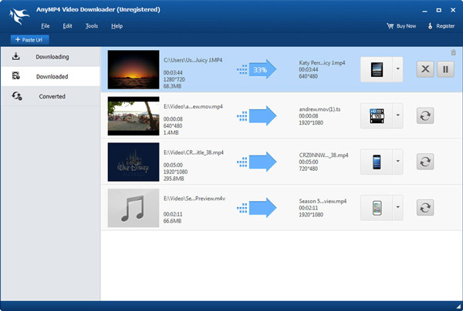Click the reconvert icon for CRZ0NNW mp4 row

pyautogui.click(x=425, y=162)
